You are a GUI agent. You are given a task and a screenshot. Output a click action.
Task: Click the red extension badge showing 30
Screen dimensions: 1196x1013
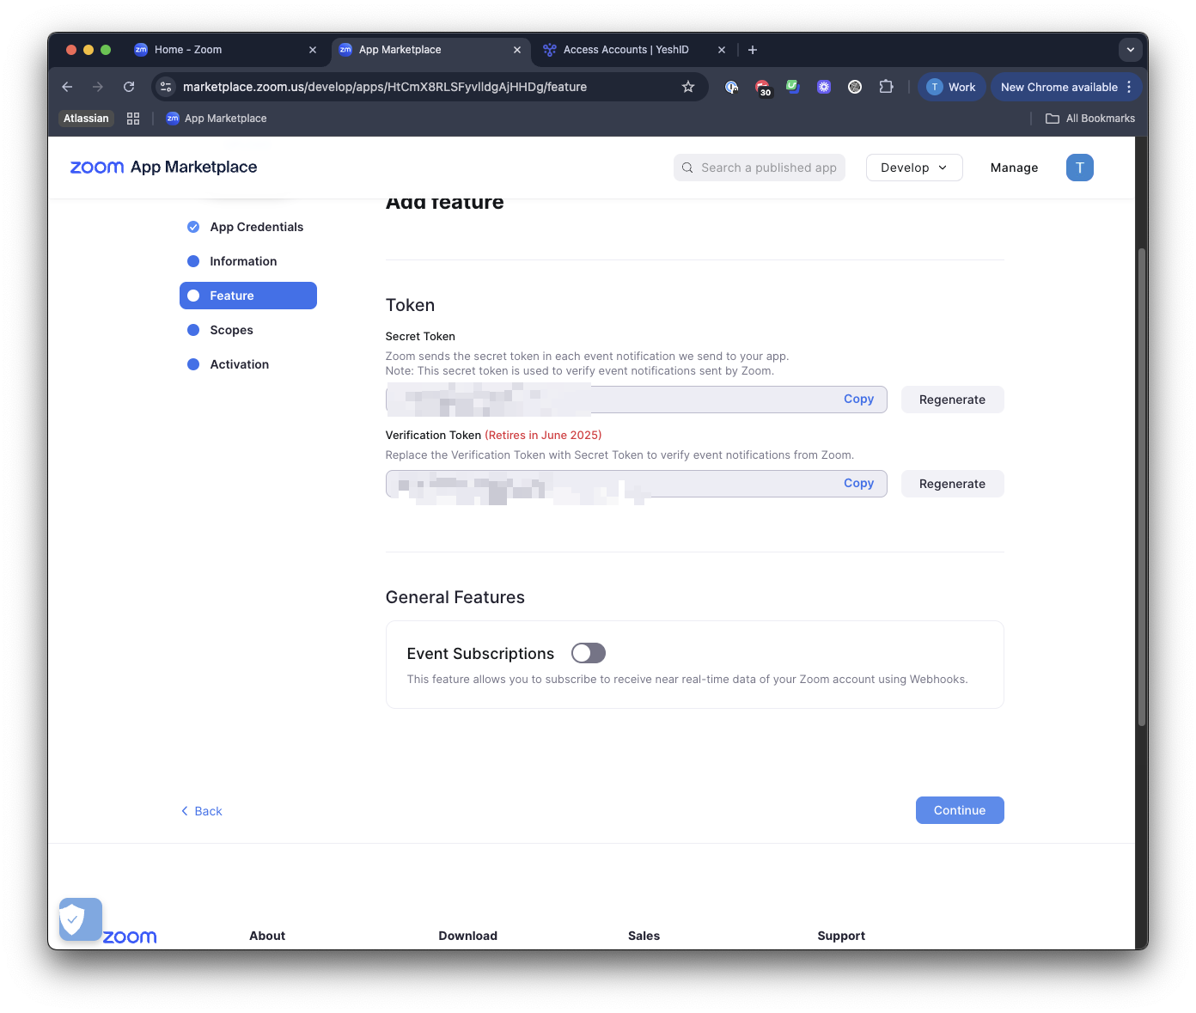click(762, 88)
